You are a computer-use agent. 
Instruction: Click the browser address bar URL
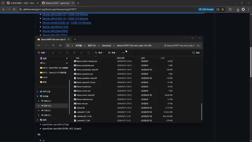click(x=50, y=9)
